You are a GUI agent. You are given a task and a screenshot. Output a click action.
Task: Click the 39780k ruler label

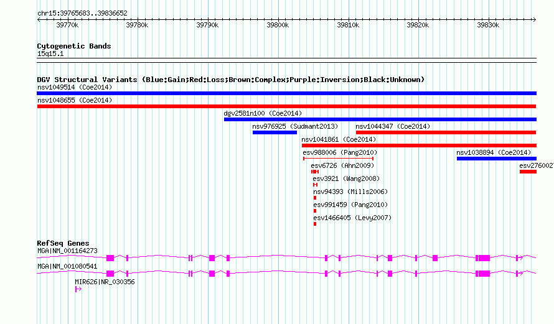pyautogui.click(x=137, y=25)
